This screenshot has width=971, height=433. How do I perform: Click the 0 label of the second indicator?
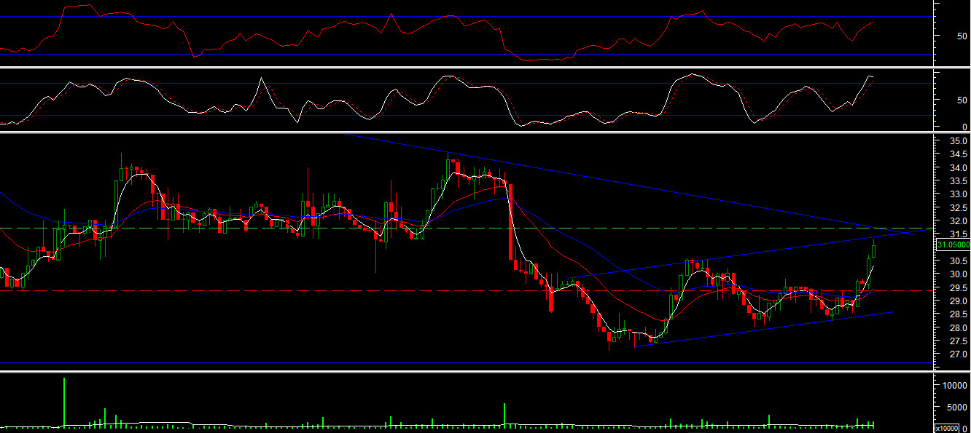point(964,127)
